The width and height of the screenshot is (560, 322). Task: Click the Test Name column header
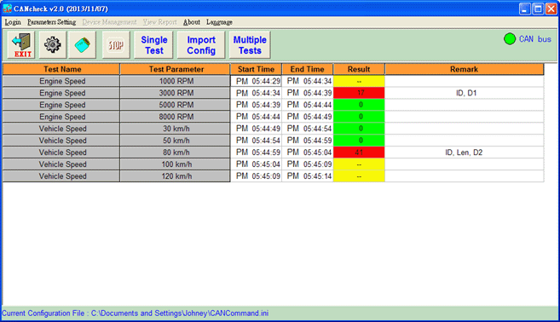click(x=61, y=69)
